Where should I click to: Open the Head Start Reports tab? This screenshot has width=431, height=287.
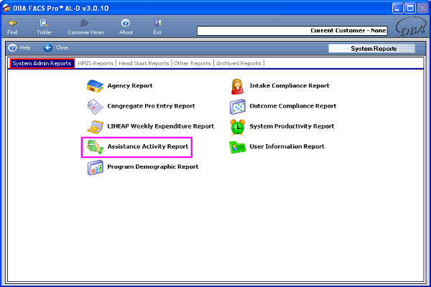144,63
